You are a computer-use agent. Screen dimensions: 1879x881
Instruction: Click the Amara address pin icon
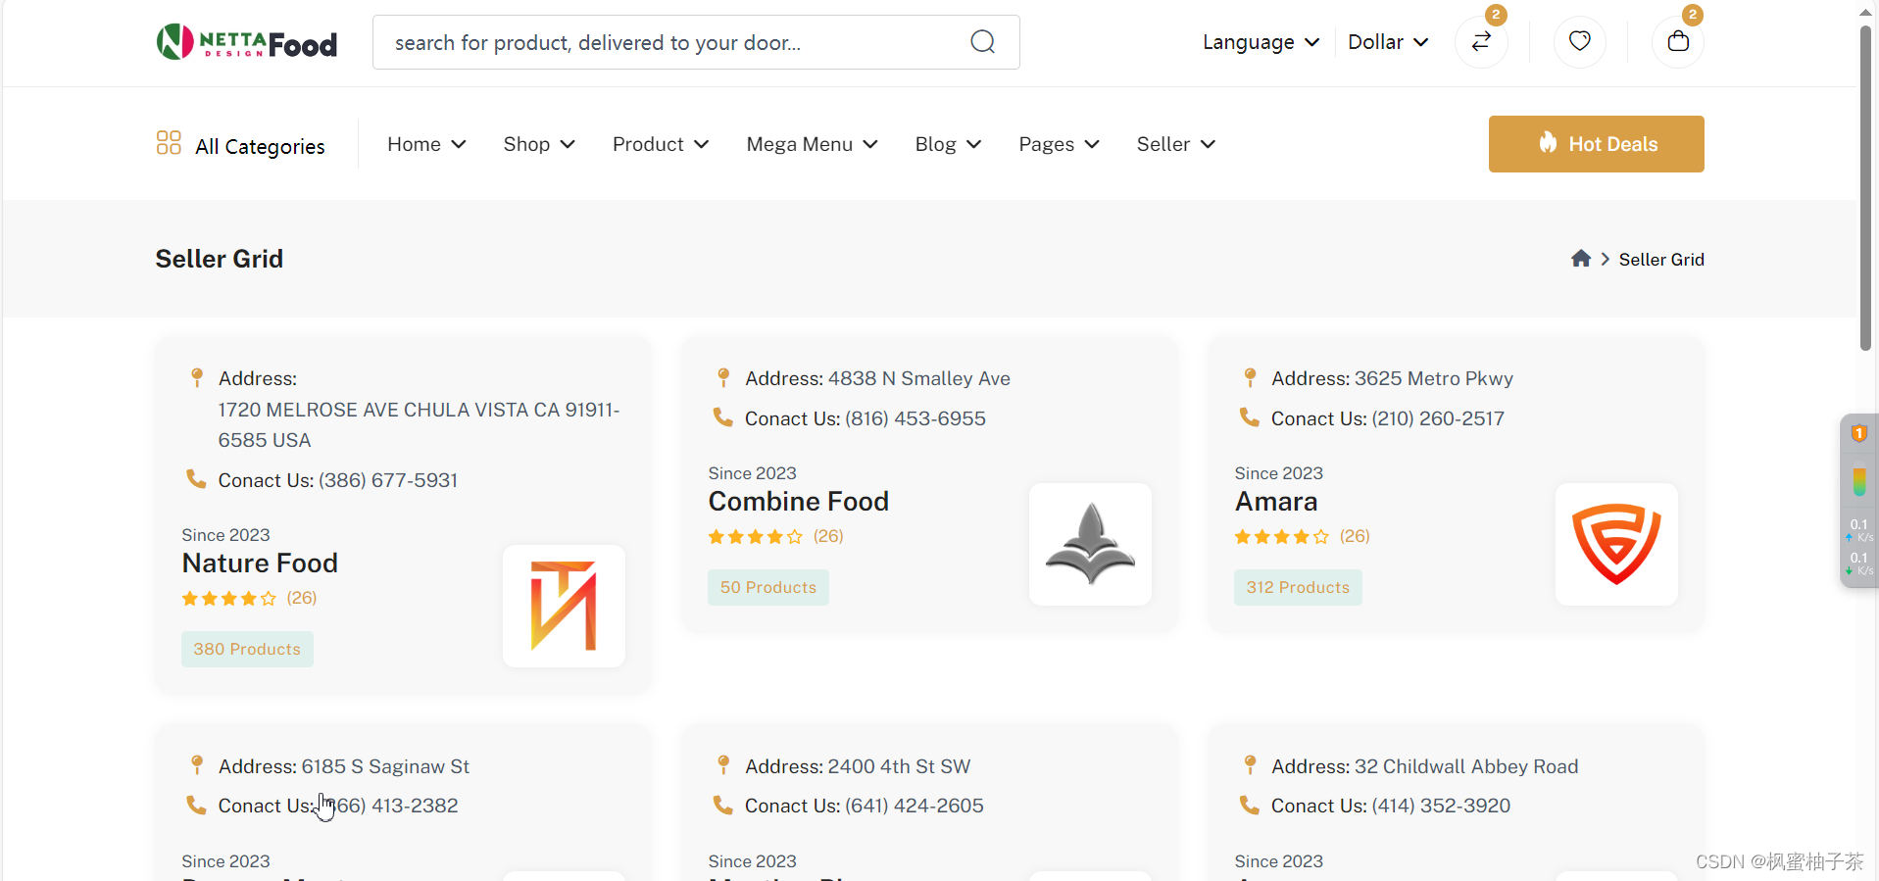coord(1250,377)
